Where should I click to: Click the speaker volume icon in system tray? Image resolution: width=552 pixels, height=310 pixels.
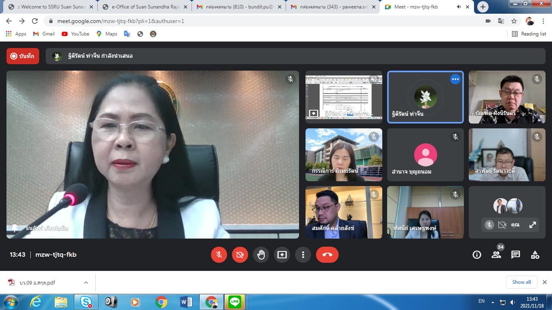(x=513, y=302)
